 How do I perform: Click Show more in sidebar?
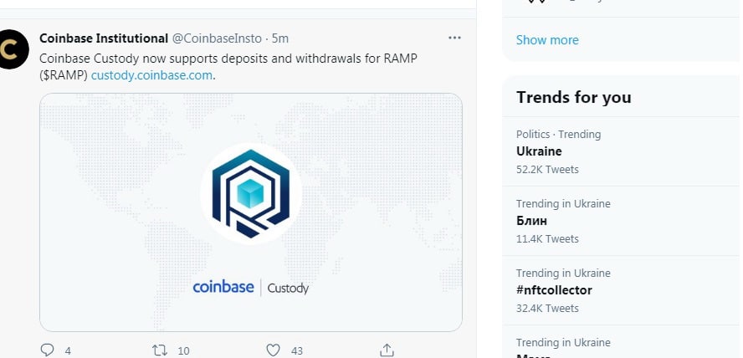[x=547, y=40]
